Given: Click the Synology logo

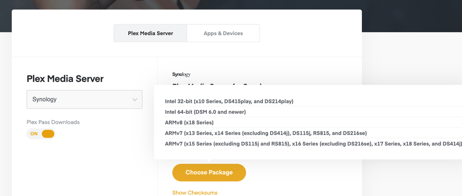Looking at the screenshot, I should tap(181, 74).
